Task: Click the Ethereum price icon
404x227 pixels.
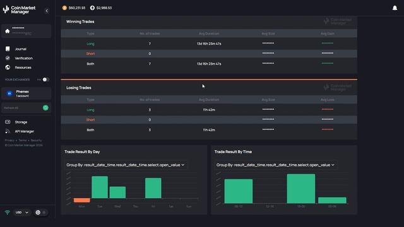Action: 92,8
